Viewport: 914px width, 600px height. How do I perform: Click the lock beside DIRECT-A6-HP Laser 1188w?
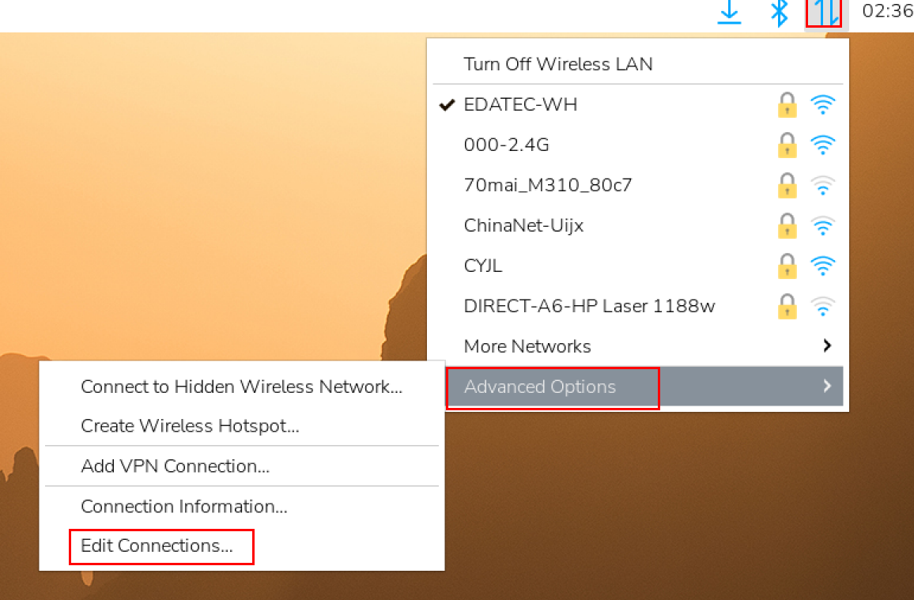(x=787, y=306)
